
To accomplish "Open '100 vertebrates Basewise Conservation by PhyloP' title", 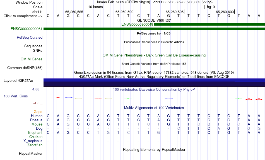I will click(x=154, y=90).
